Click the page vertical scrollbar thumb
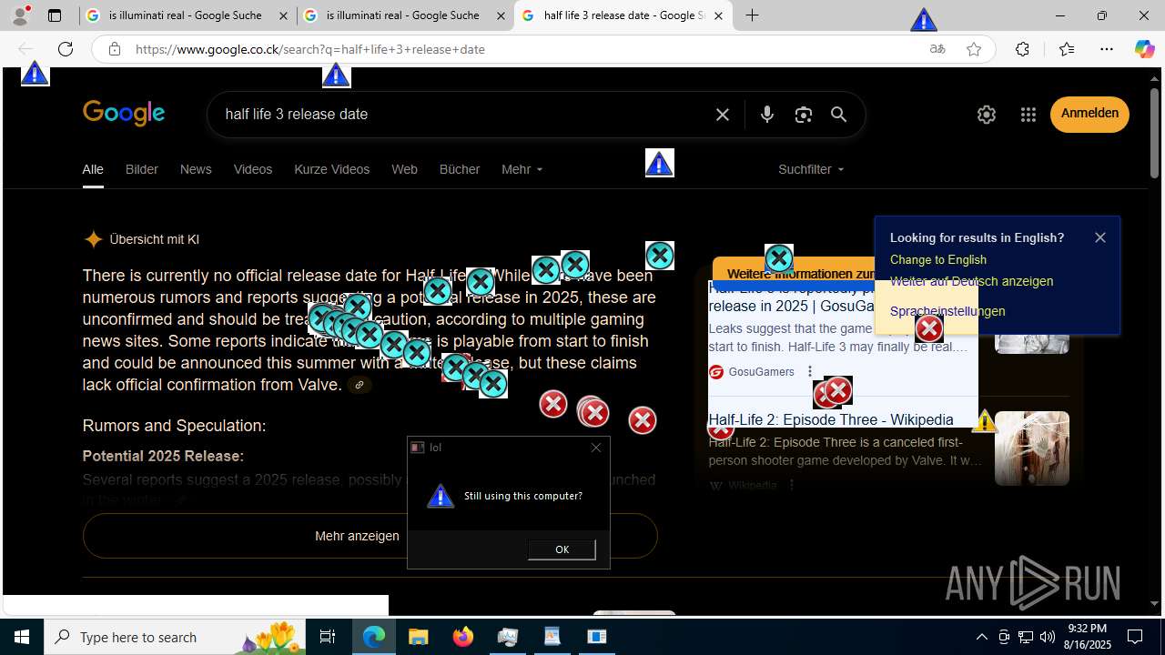Viewport: 1165px width, 655px height. click(x=1155, y=132)
